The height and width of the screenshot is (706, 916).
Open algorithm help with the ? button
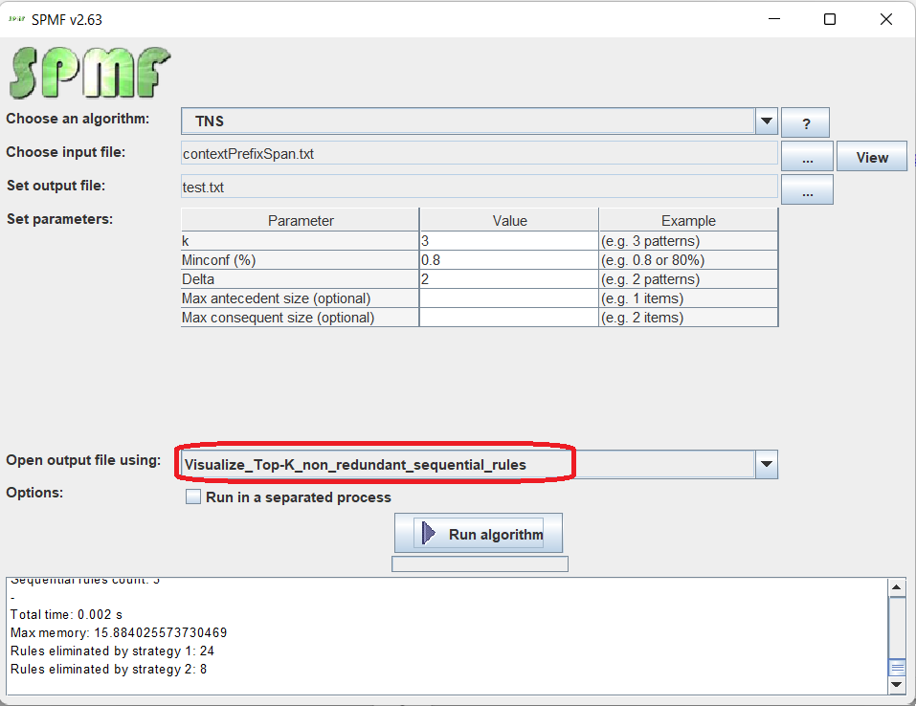pyautogui.click(x=805, y=122)
